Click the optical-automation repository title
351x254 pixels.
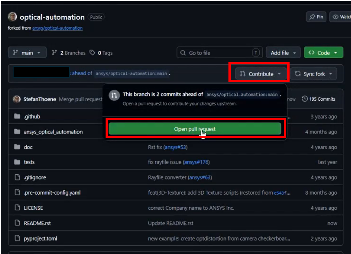tap(52, 17)
